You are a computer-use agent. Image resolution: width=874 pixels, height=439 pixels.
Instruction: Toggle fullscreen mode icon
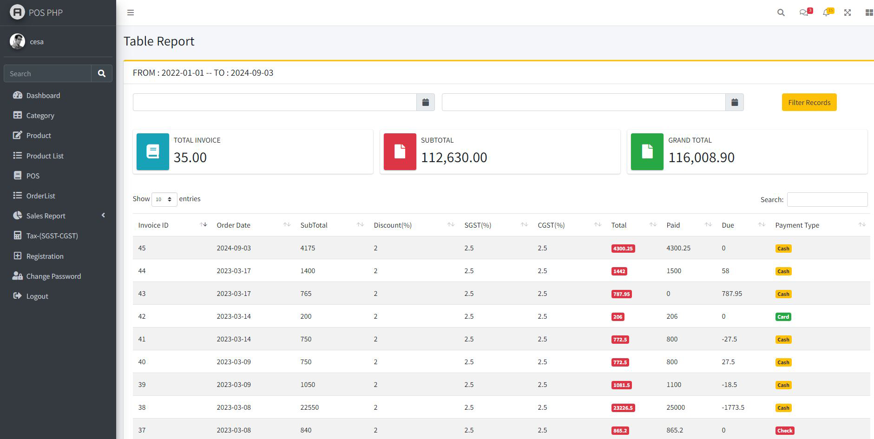(x=848, y=13)
